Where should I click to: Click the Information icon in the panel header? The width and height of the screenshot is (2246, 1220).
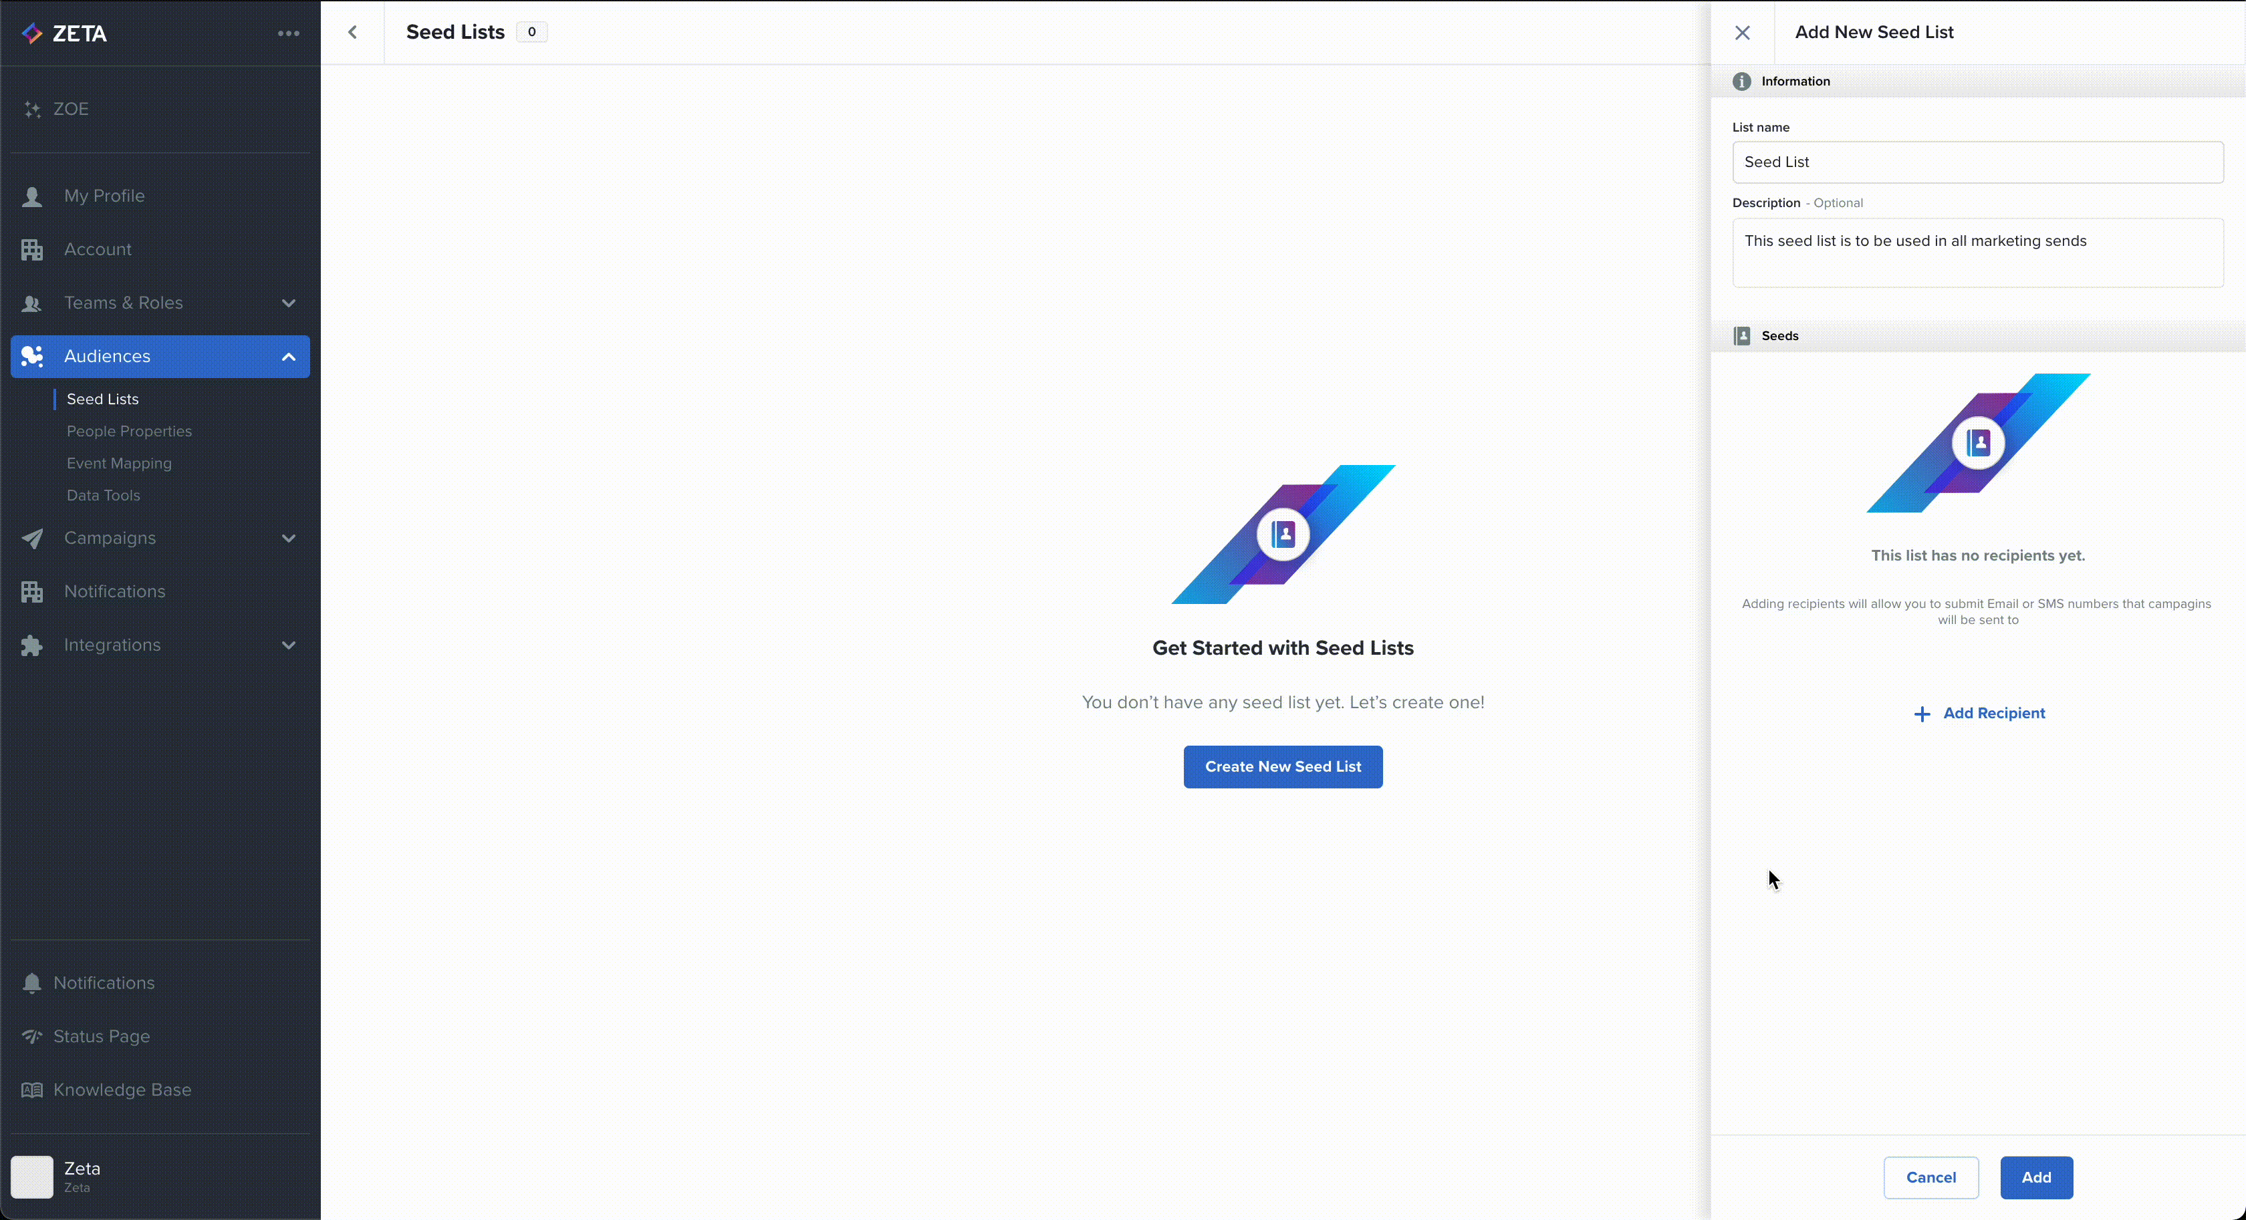click(x=1742, y=81)
